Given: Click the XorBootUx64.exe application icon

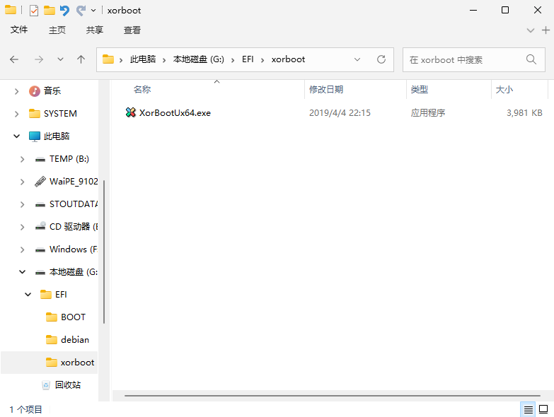Looking at the screenshot, I should tap(131, 112).
